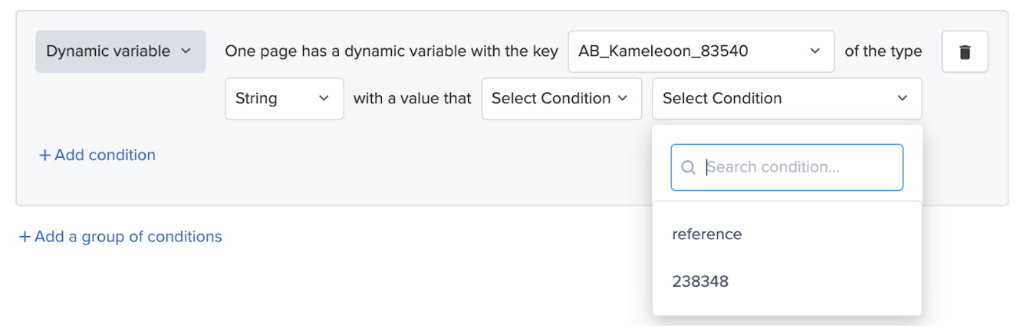
Task: Click the 'with a value that' label
Action: coord(413,98)
